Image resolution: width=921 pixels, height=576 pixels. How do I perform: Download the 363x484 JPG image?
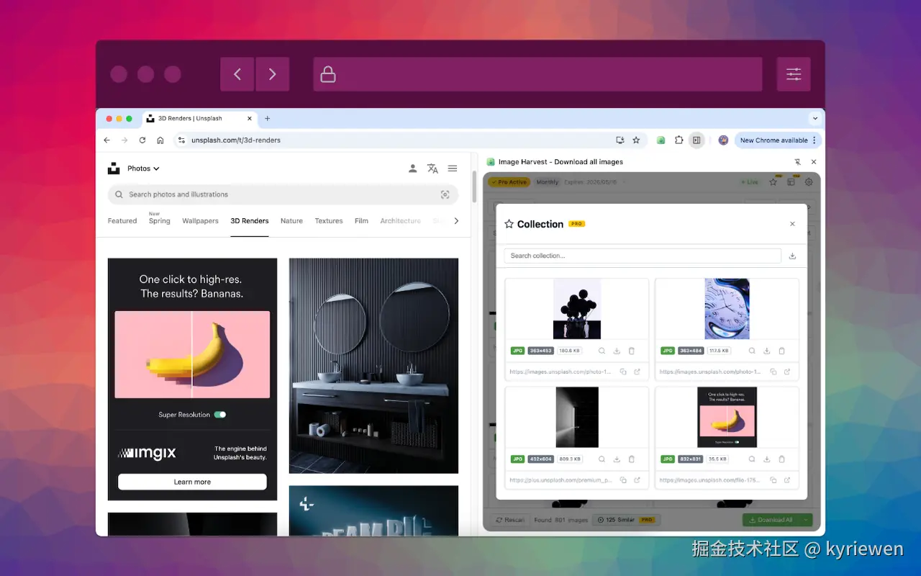[x=767, y=351]
